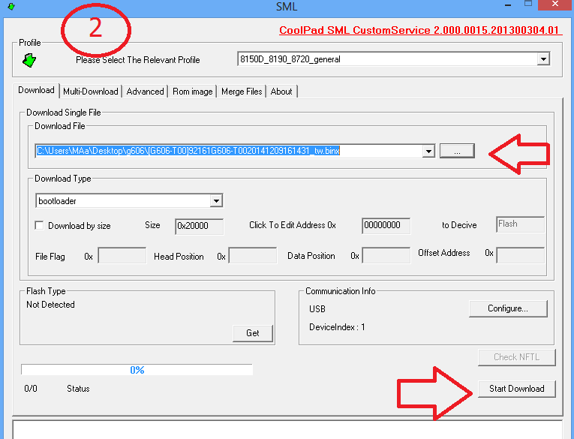Close the SML window

point(555,4)
